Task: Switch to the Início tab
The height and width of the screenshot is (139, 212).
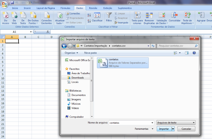Action: (x=15, y=8)
